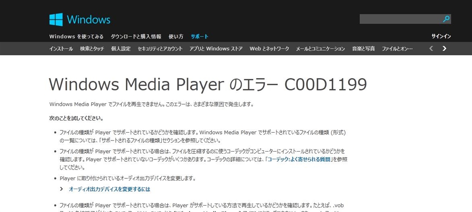Open Windows を使ってみる menu
The height and width of the screenshot is (212, 472).
(x=76, y=36)
